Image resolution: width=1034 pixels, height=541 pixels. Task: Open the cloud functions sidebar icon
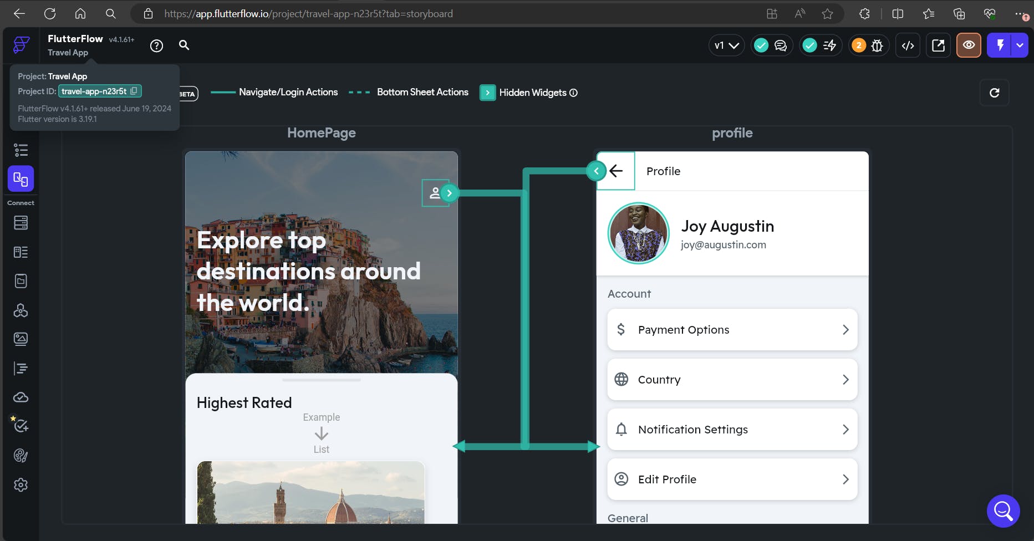tap(21, 397)
